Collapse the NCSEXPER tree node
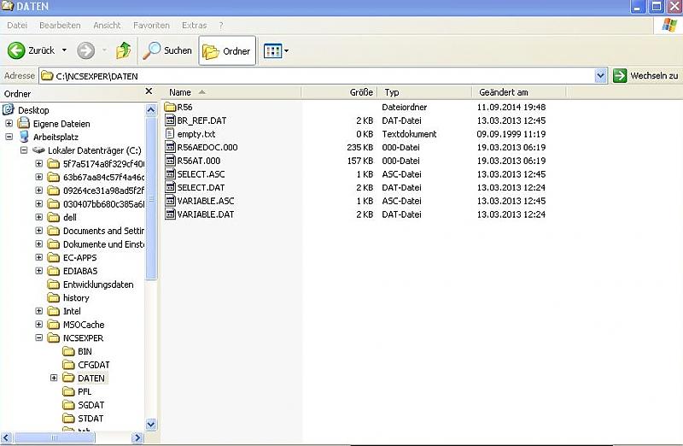The height and width of the screenshot is (446, 683). [39, 337]
